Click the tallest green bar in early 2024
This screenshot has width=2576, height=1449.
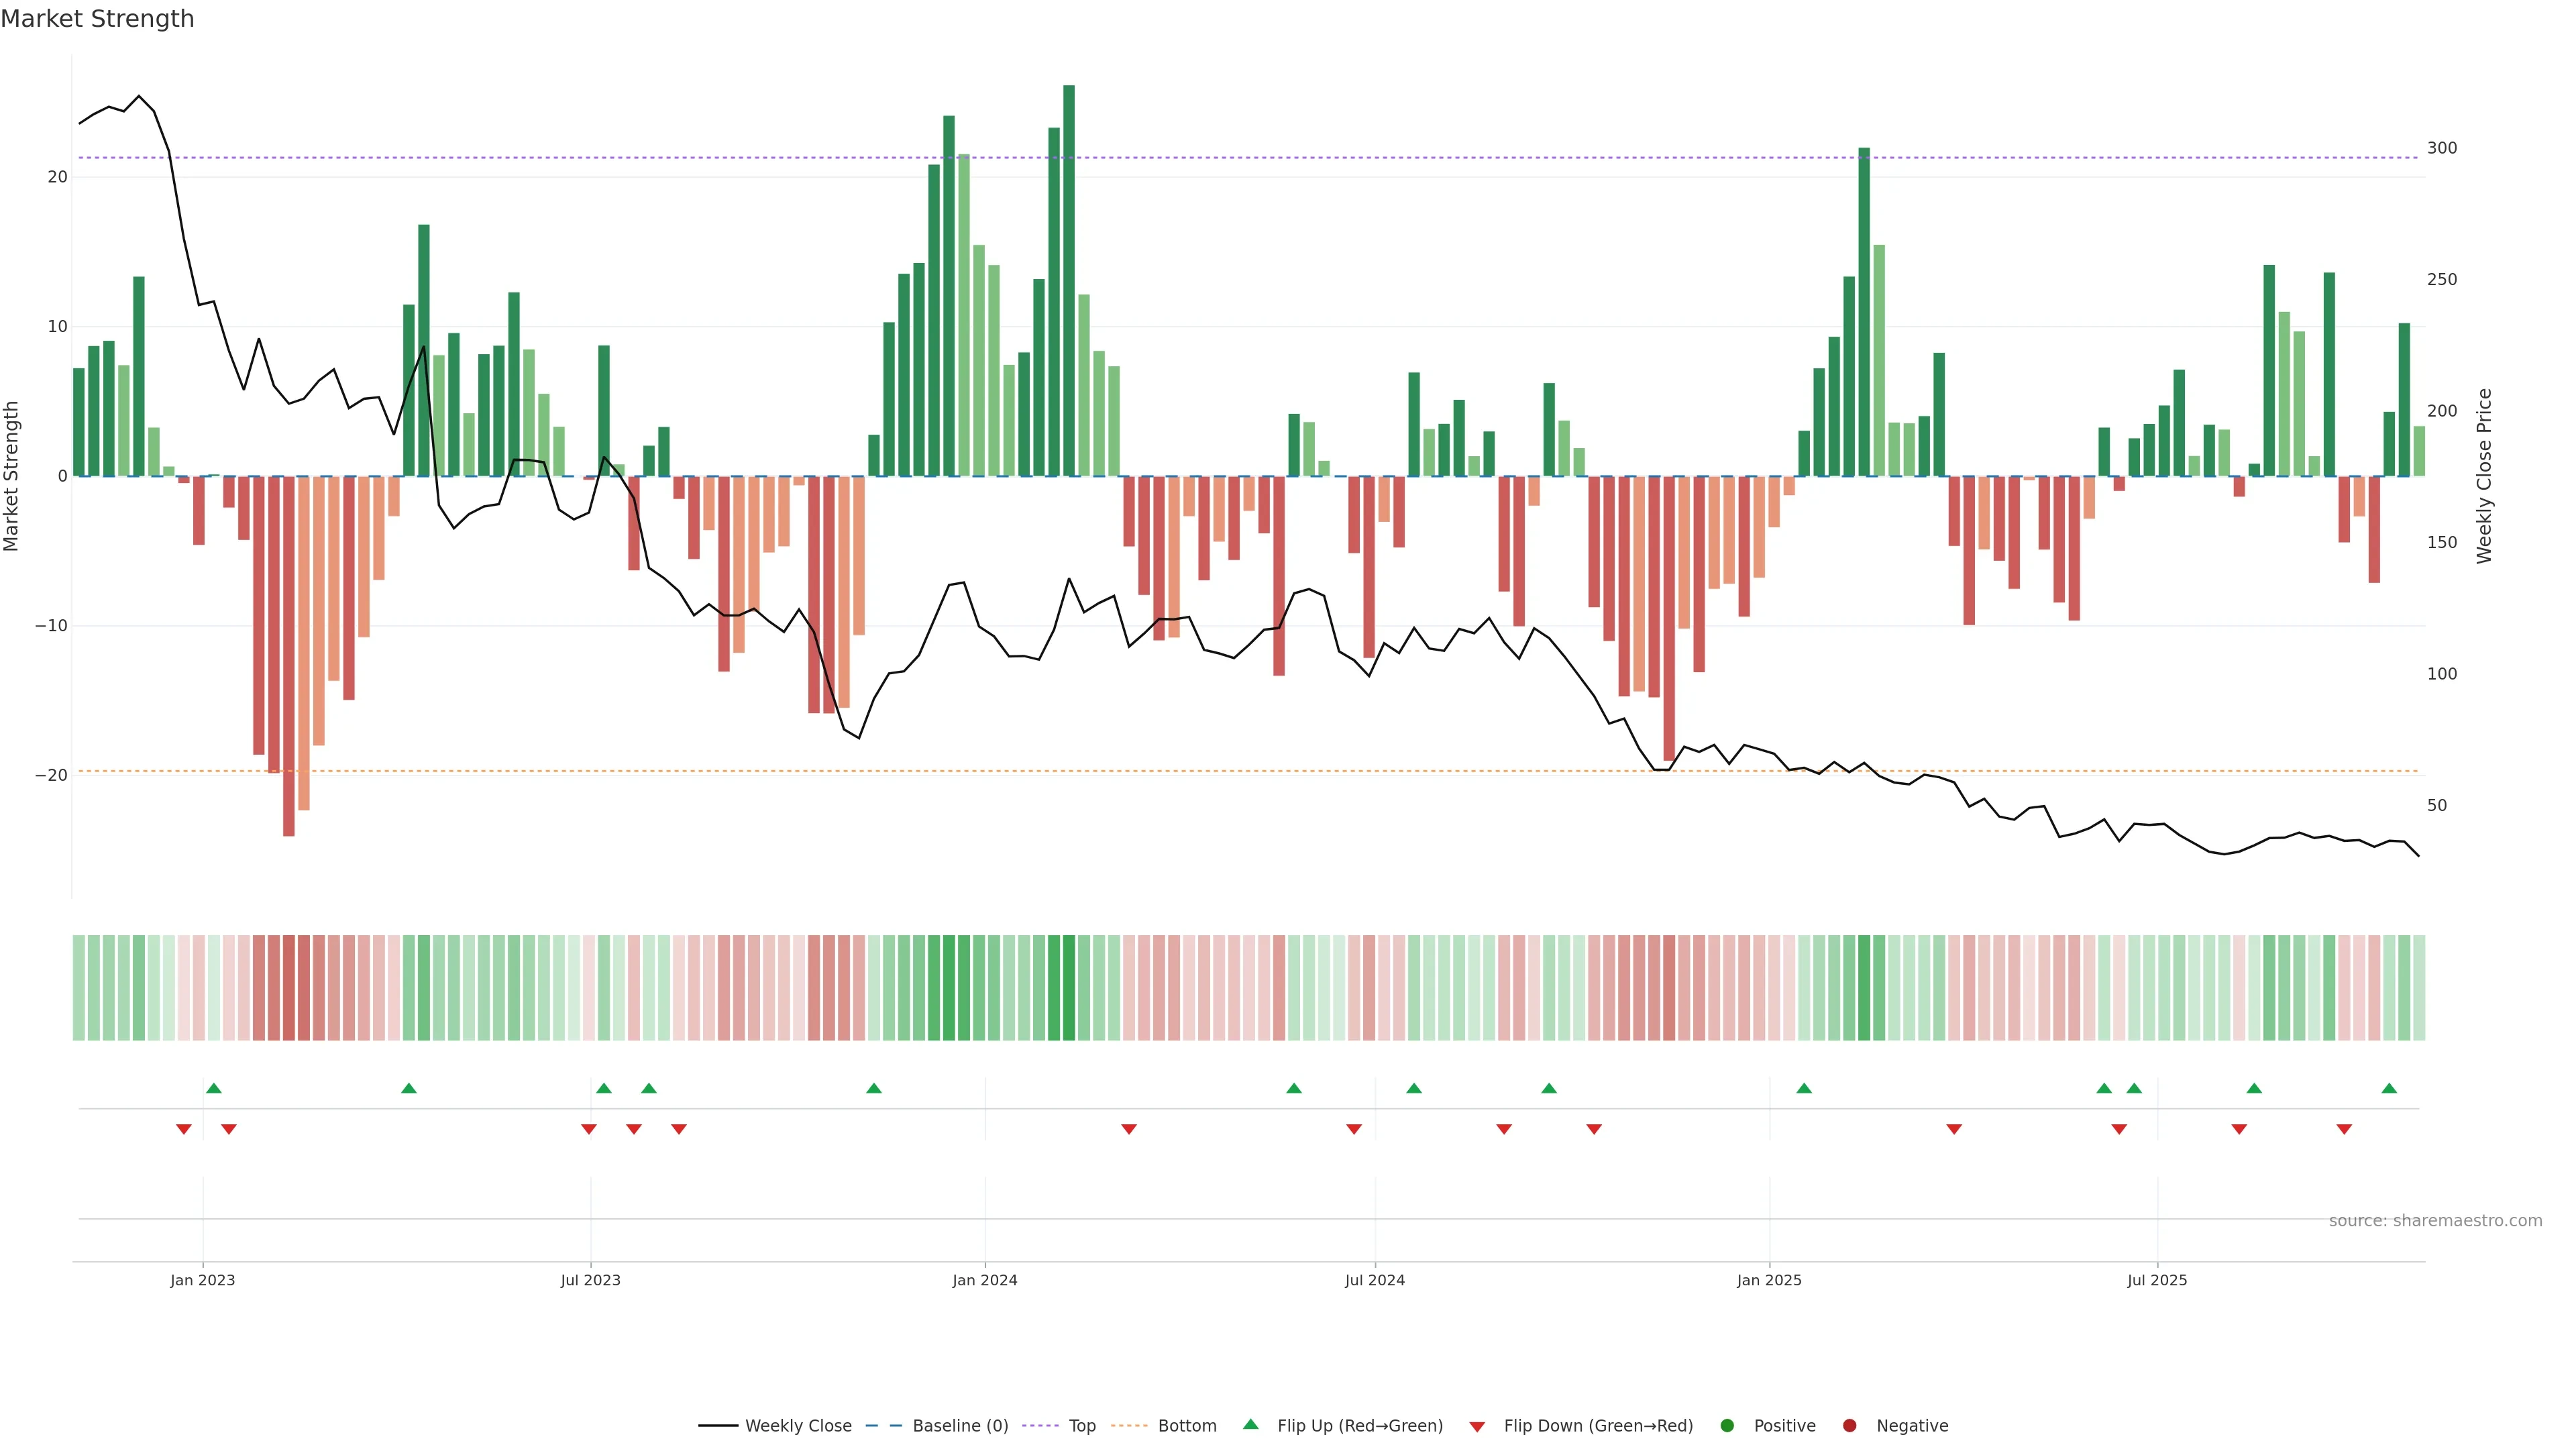point(1069,280)
